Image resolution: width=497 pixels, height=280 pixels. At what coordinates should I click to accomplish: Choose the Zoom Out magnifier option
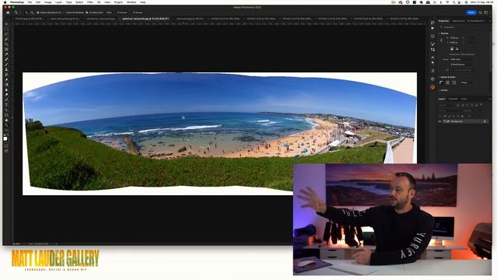pyautogui.click(x=32, y=12)
